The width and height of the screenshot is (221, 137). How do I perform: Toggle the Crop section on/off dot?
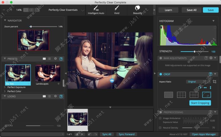161,74
